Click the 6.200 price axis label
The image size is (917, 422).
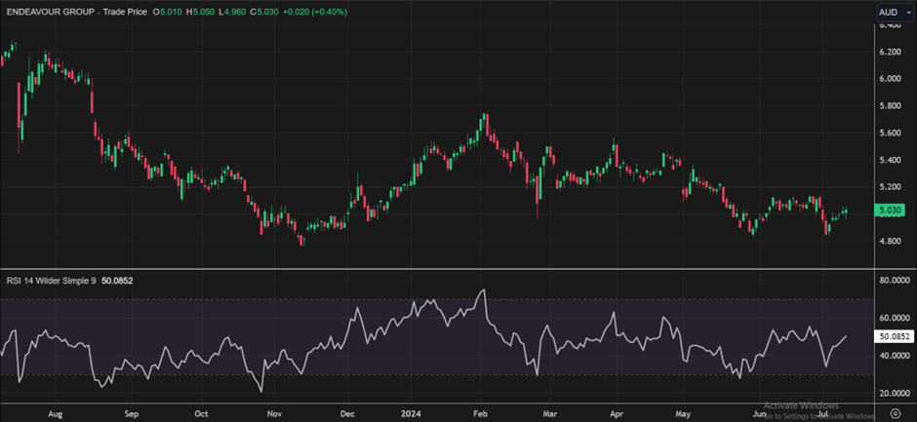coord(890,52)
